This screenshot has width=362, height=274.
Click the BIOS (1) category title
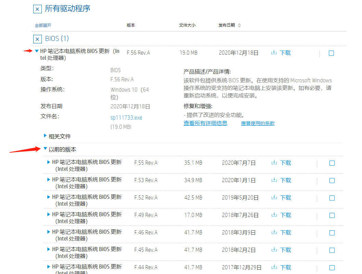57,39
